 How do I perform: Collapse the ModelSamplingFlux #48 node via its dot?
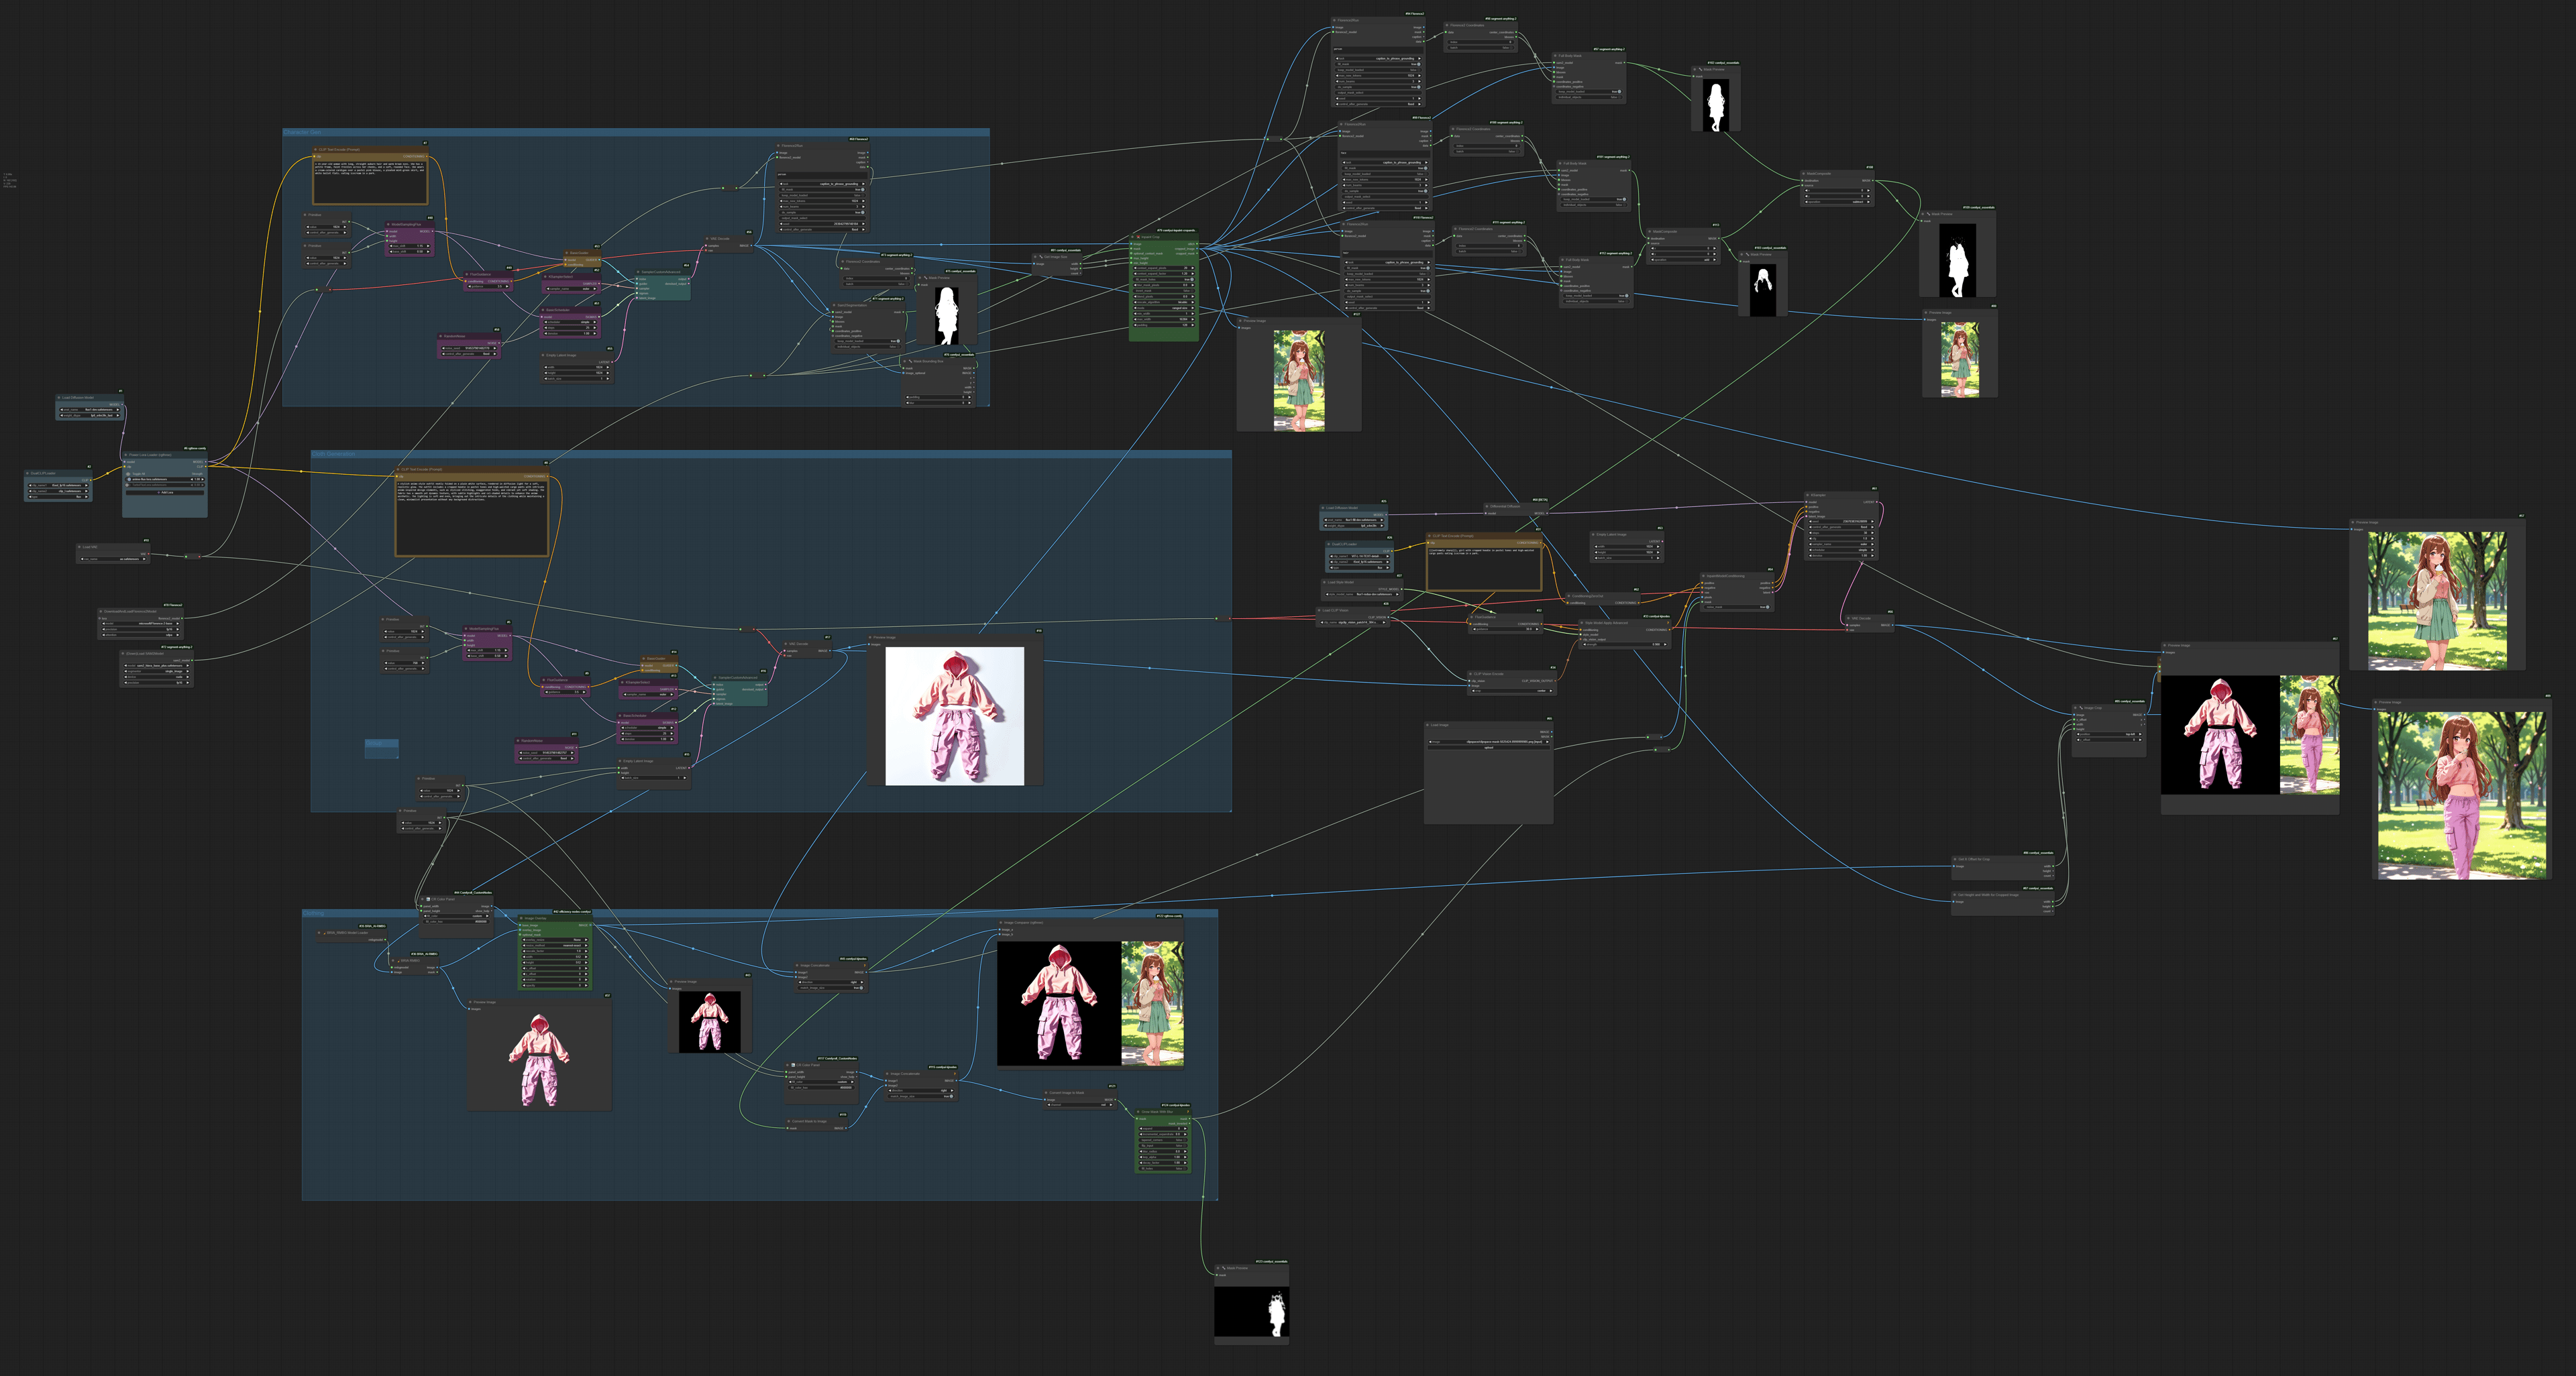pyautogui.click(x=388, y=225)
